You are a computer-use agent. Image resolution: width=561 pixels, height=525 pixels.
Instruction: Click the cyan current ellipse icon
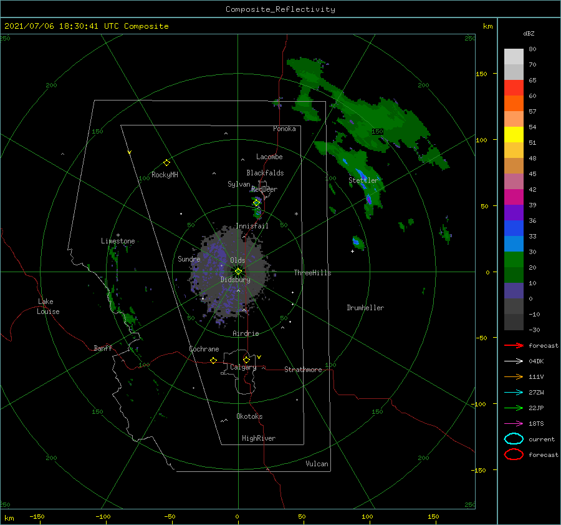[514, 439]
